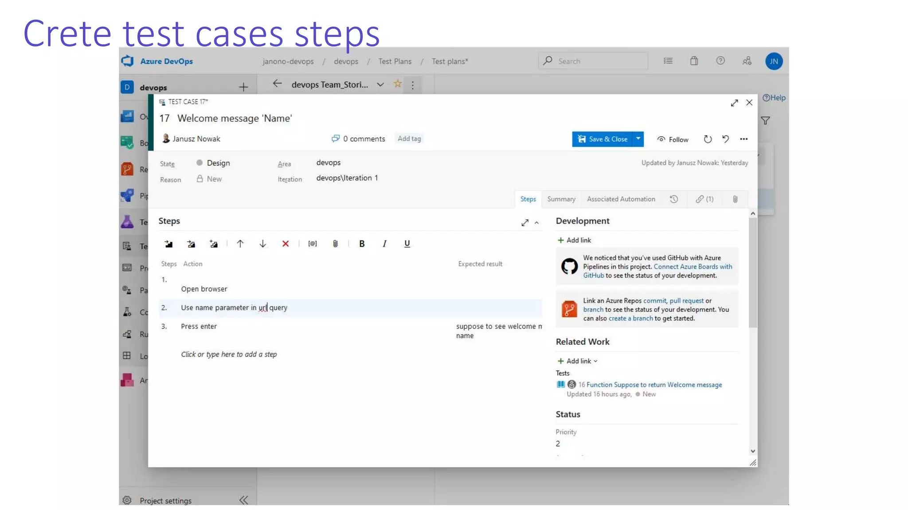Click the 'Click or type here to add a step' field
Viewport: 908px width, 510px height.
point(229,355)
